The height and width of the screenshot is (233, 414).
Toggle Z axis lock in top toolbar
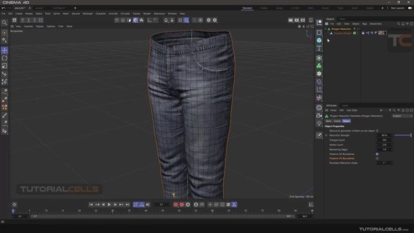(34, 20)
